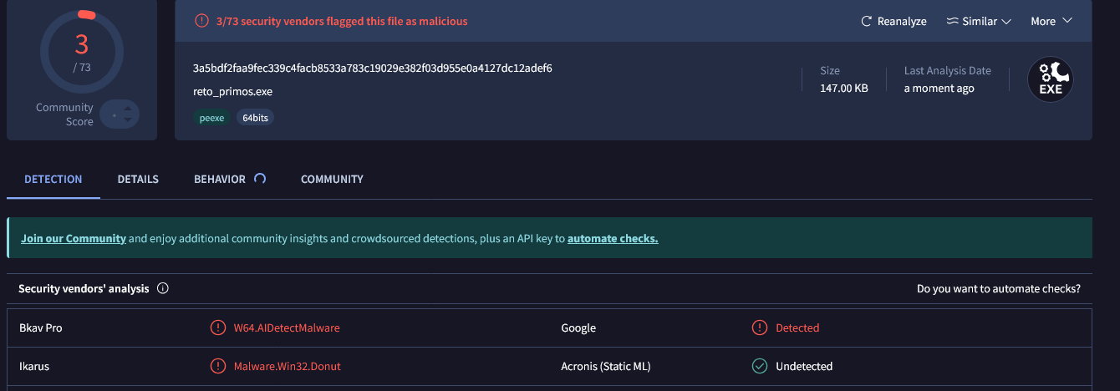Open the COMMUNITY tab
This screenshot has width=1120, height=391.
point(332,179)
